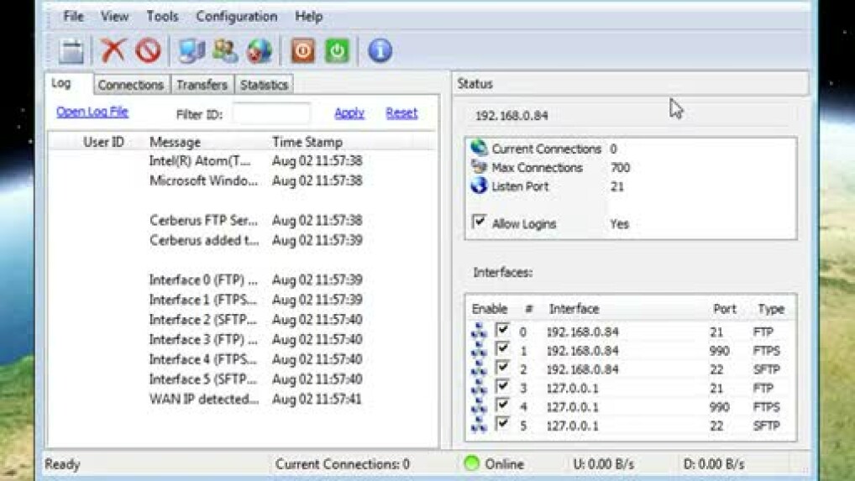Uncheck interface 3 on 127.0.0.1 FTP
The image size is (855, 481).
pos(502,387)
